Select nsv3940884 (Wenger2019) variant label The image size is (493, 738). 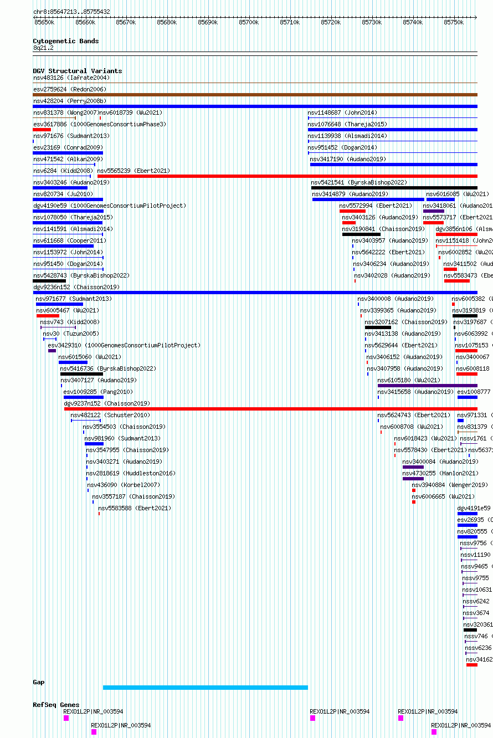click(450, 485)
